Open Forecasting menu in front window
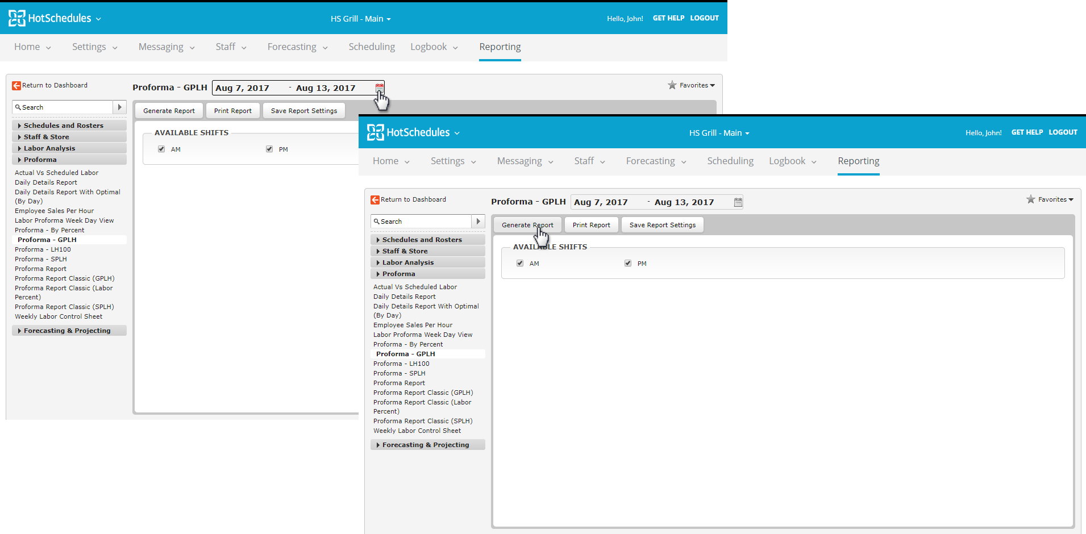The width and height of the screenshot is (1086, 534). [x=656, y=161]
